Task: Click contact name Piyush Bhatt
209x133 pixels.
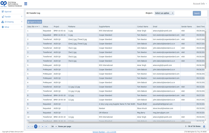Action: tap(142, 104)
